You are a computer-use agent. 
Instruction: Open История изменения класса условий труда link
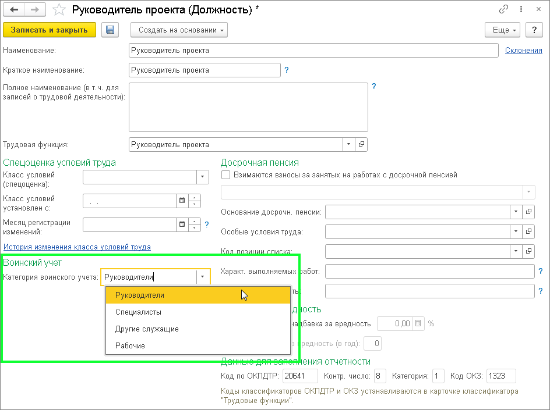pos(77,247)
